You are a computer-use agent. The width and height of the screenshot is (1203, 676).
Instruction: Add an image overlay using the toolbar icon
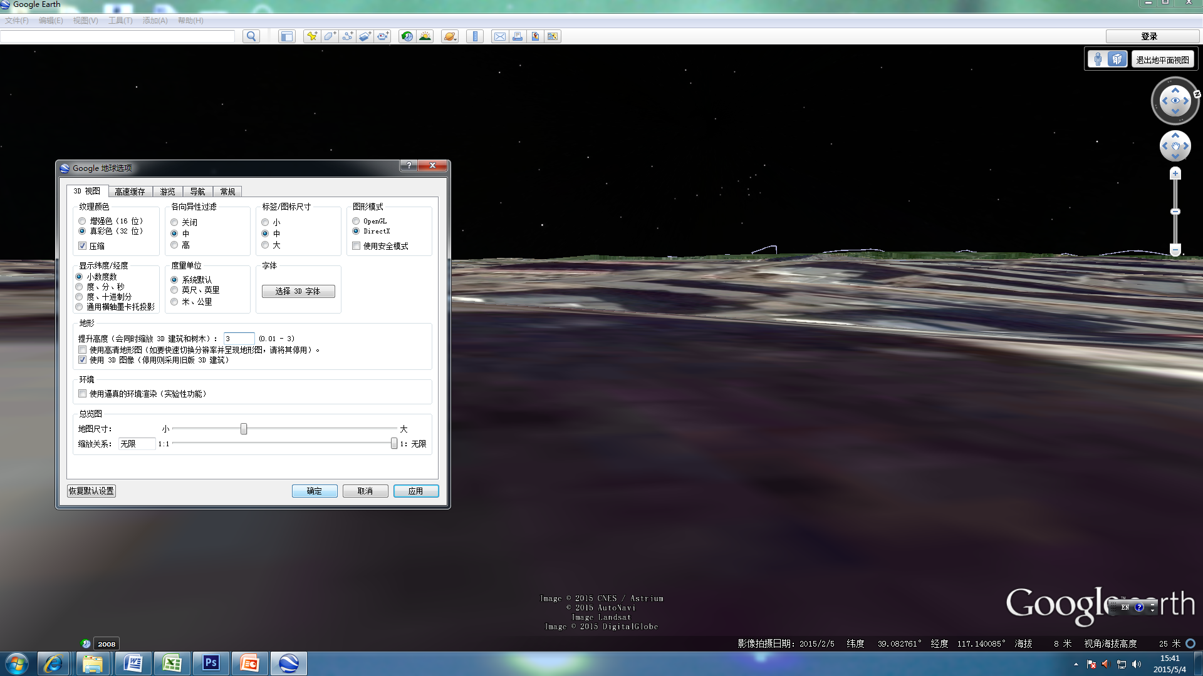pos(365,36)
